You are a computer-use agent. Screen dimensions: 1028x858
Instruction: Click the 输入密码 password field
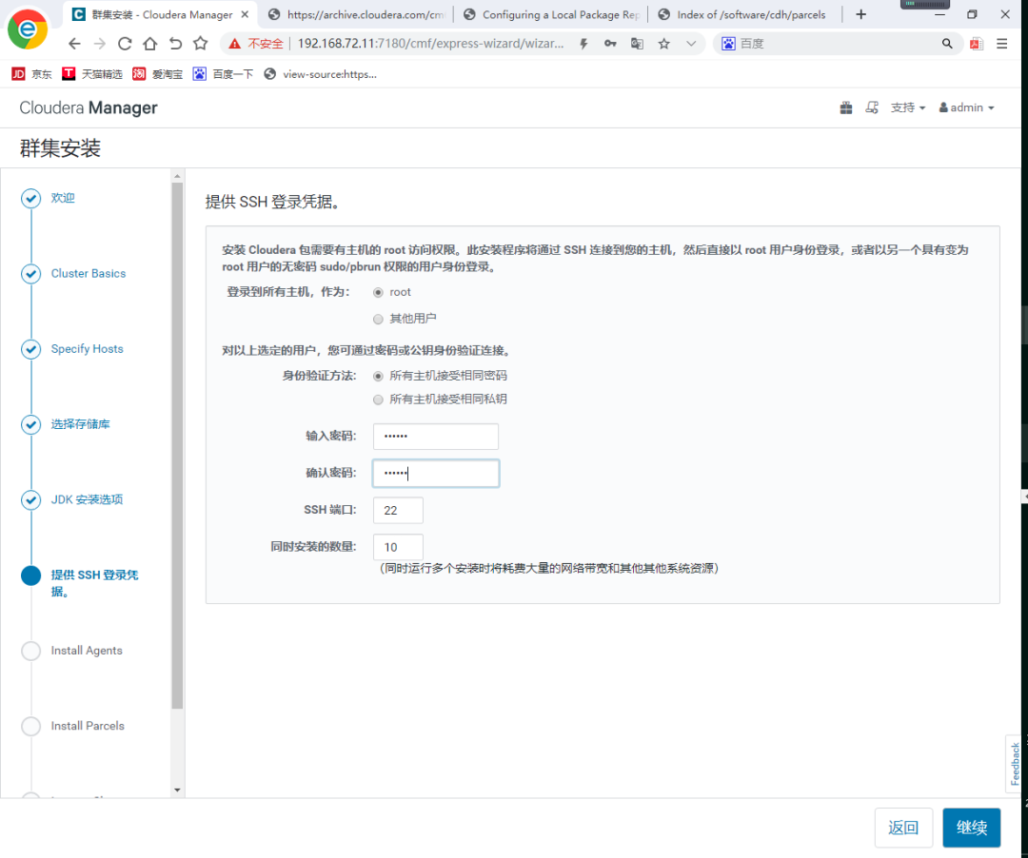coord(436,437)
